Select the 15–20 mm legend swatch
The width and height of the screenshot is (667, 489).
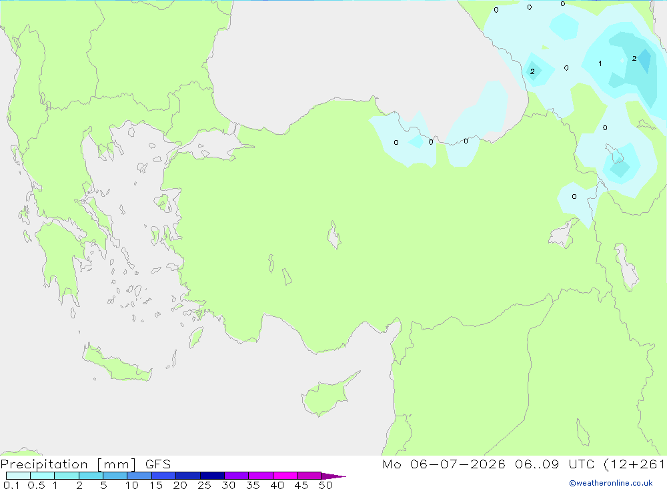click(x=163, y=476)
